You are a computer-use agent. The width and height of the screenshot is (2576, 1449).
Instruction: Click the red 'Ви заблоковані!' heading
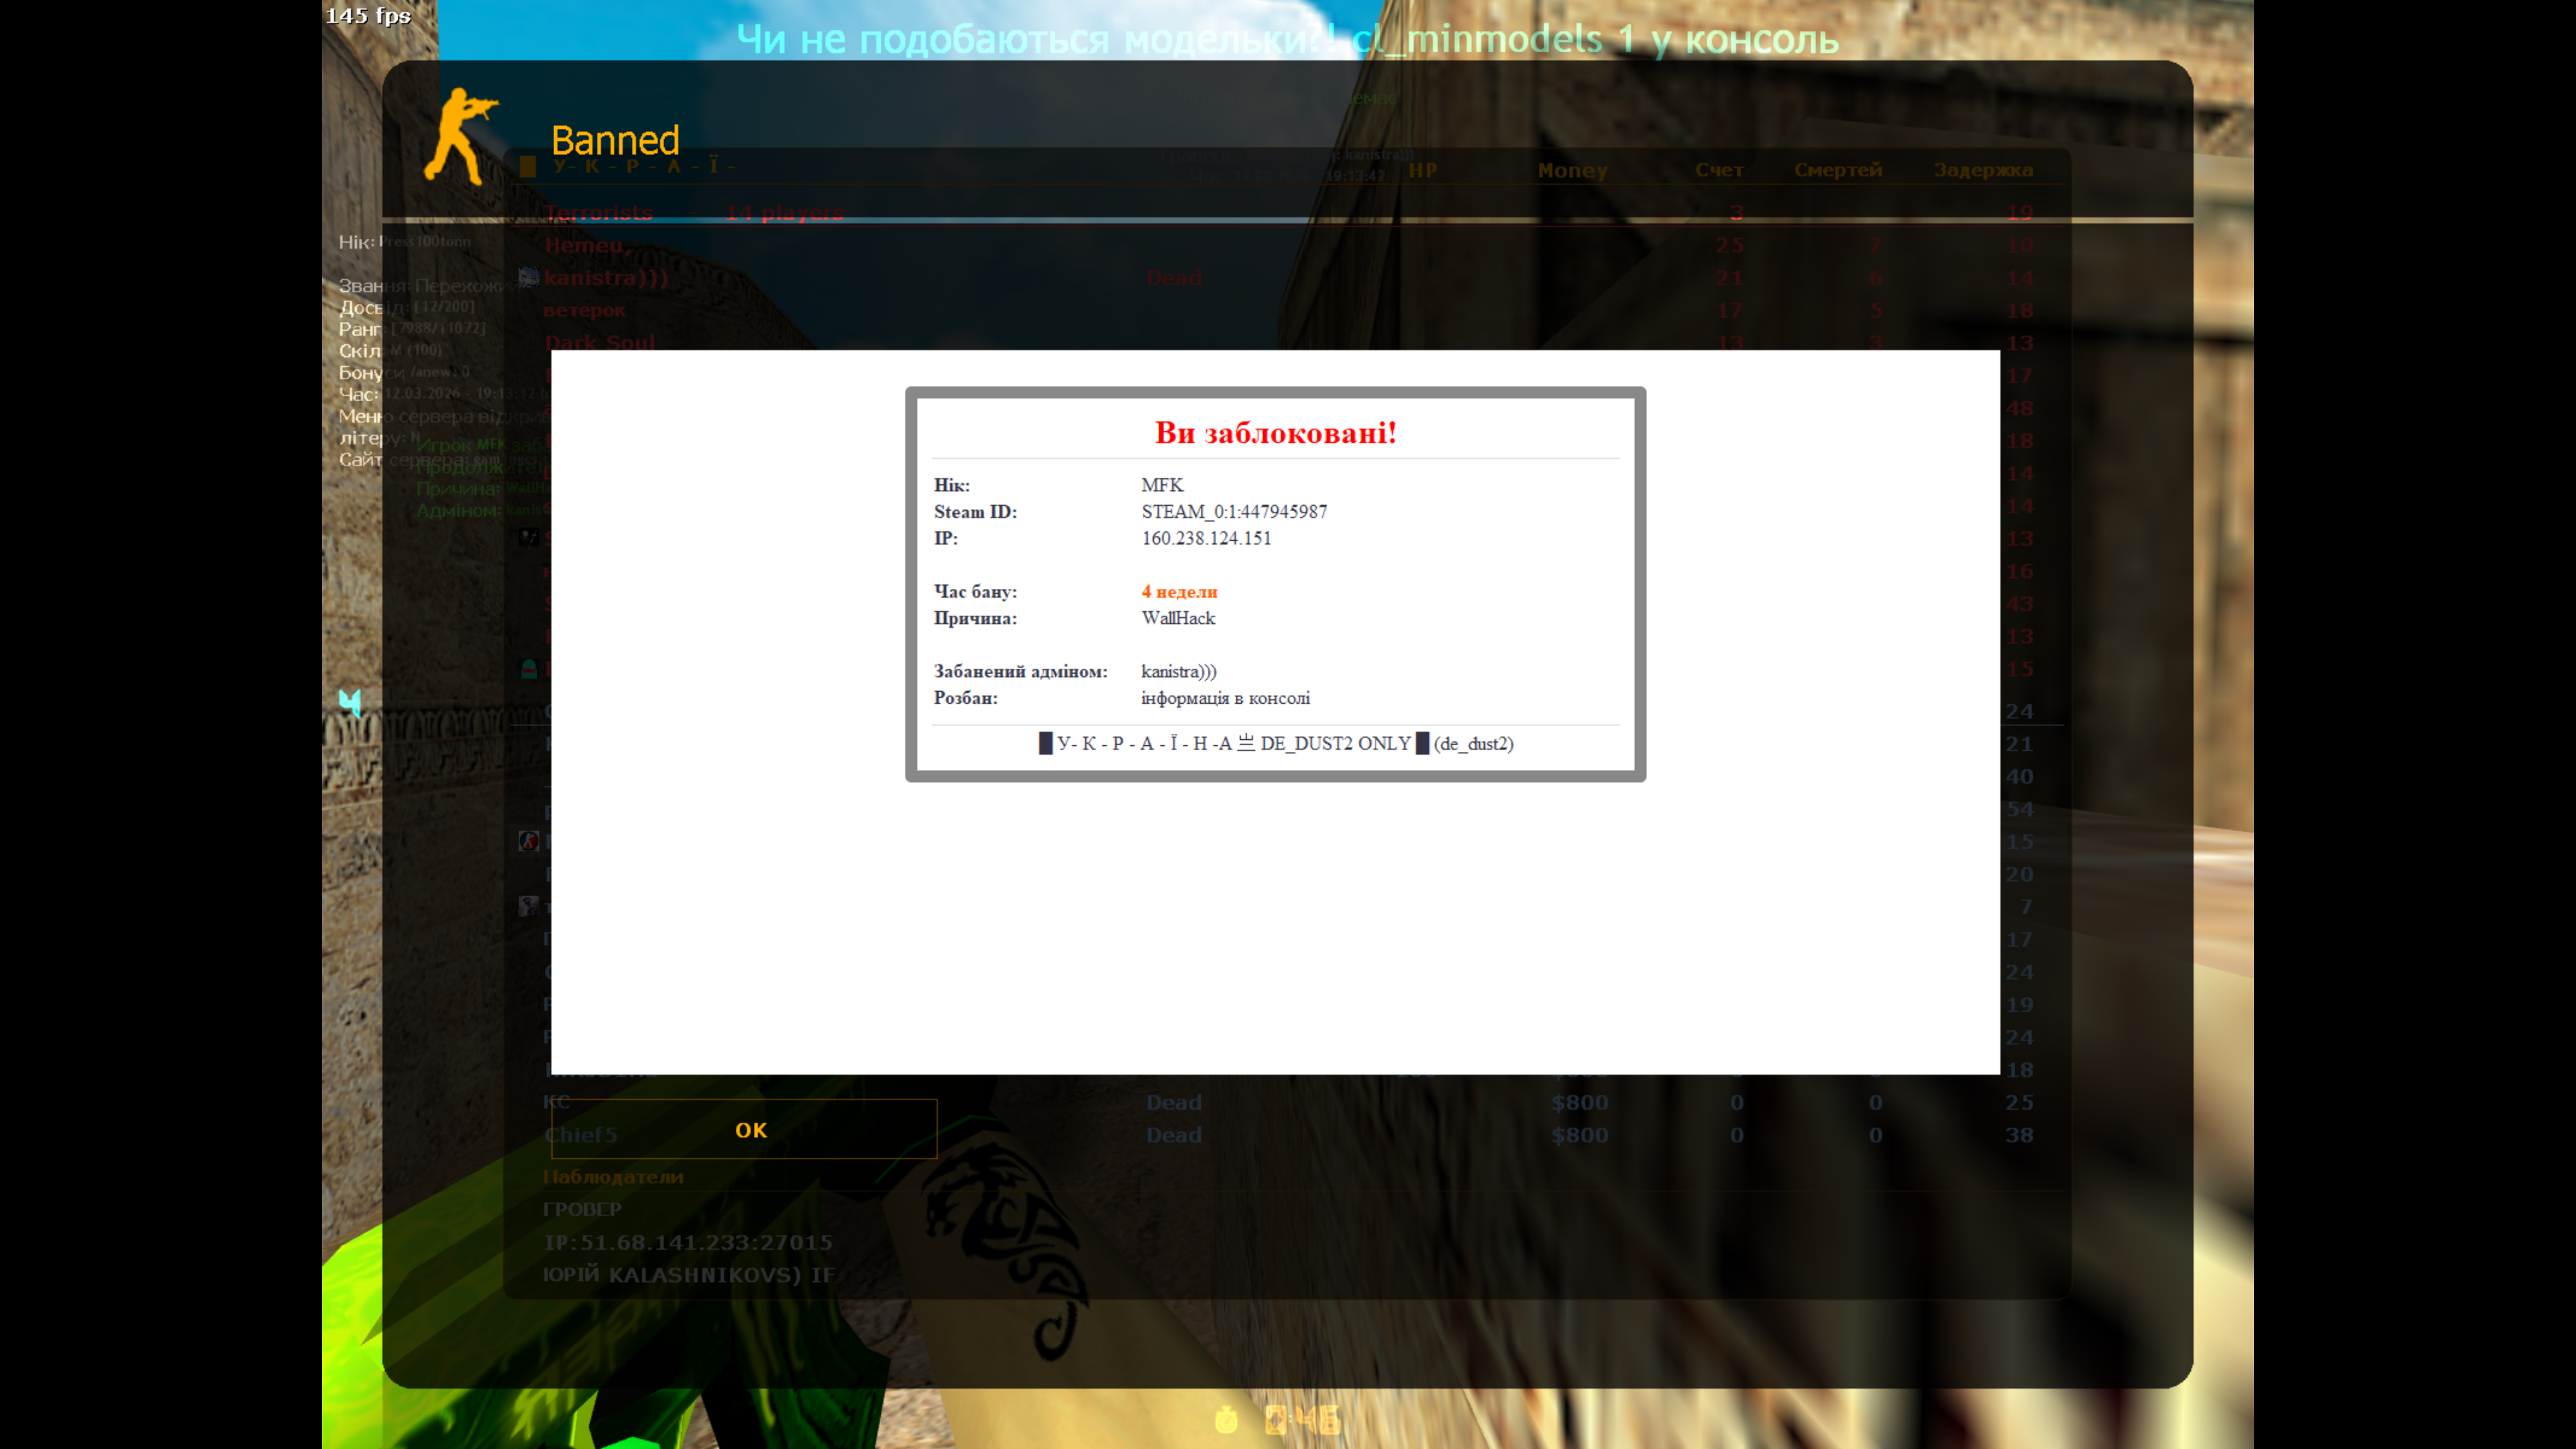pos(1275,433)
